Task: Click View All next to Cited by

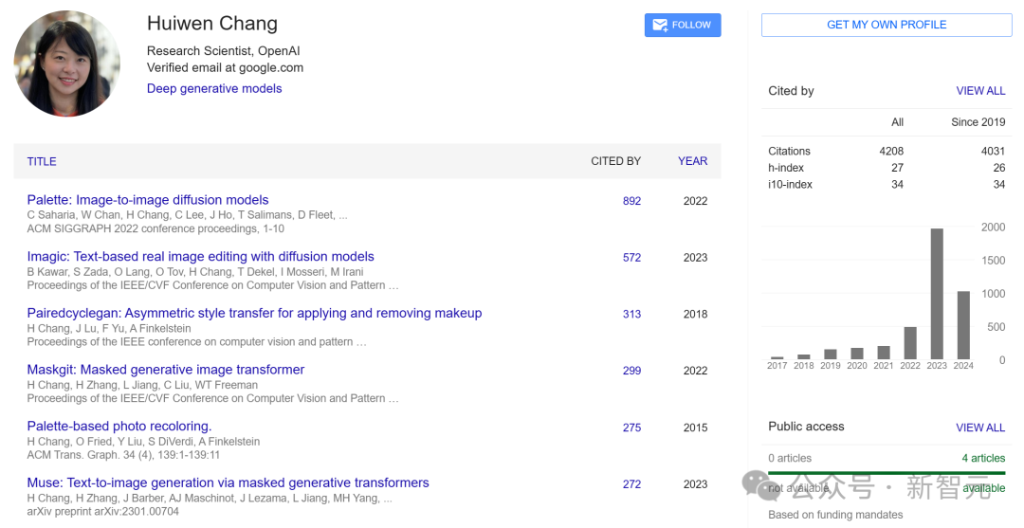Action: tap(980, 91)
